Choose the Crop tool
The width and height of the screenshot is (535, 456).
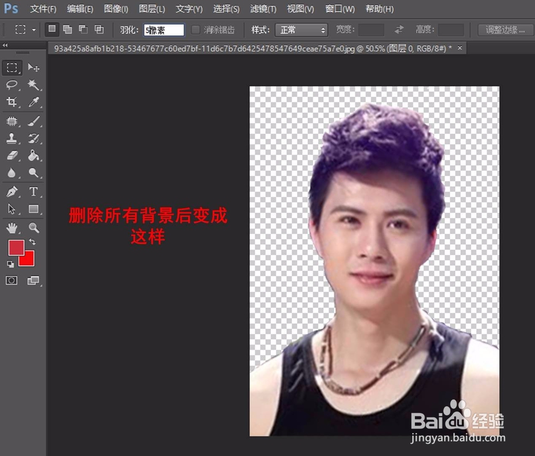[x=12, y=103]
